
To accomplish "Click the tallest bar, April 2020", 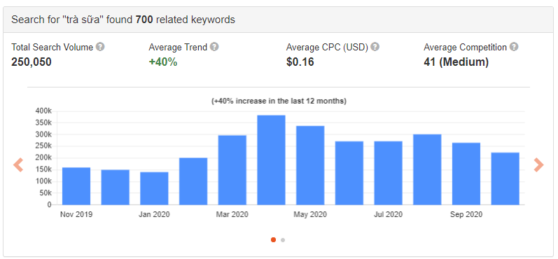I will 271,160.
